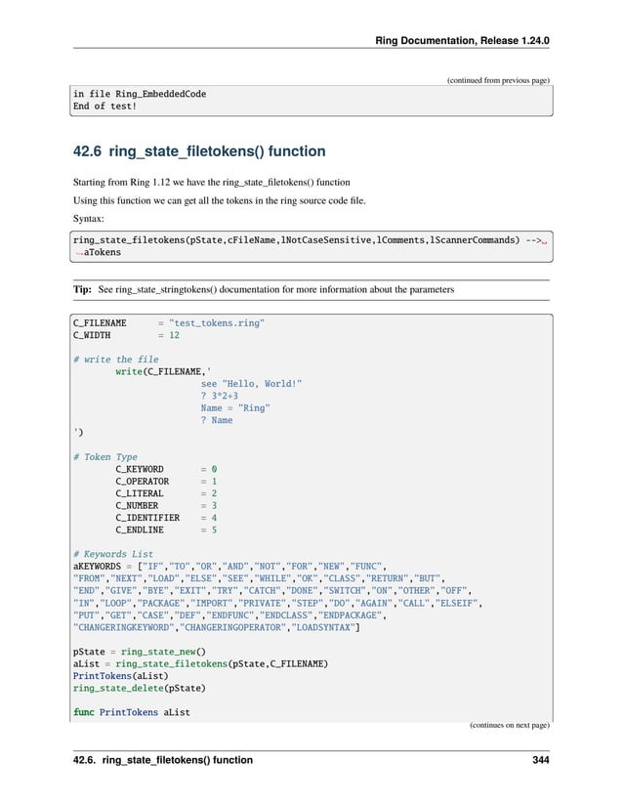The image size is (623, 806).
Task: Click the "aTokens" continuation line
Action: (x=103, y=252)
